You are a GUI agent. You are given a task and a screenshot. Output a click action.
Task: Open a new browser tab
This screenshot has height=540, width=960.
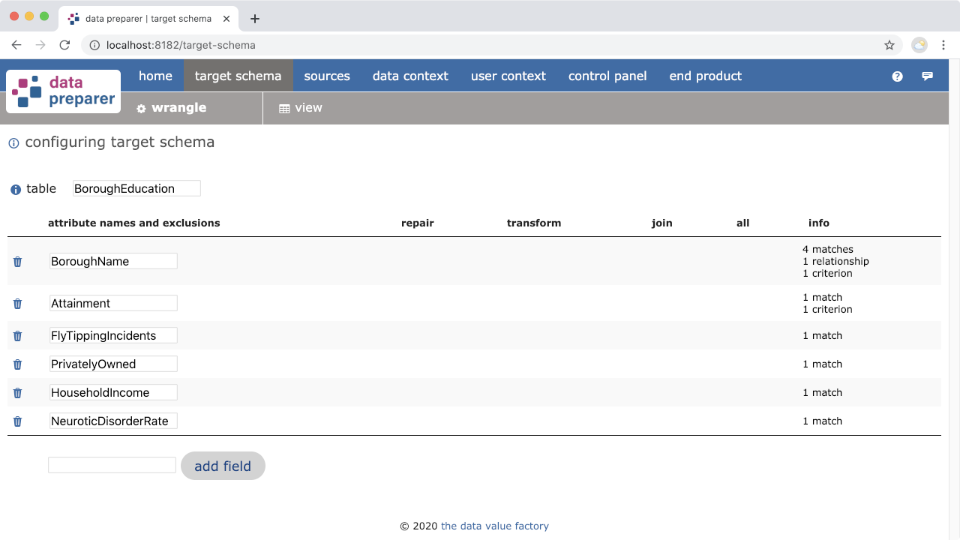pos(255,19)
